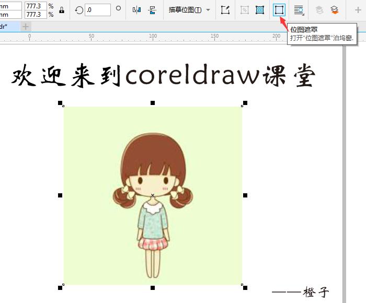Select the cartoon girl bitmap image
This screenshot has width=366, height=303.
[153, 195]
